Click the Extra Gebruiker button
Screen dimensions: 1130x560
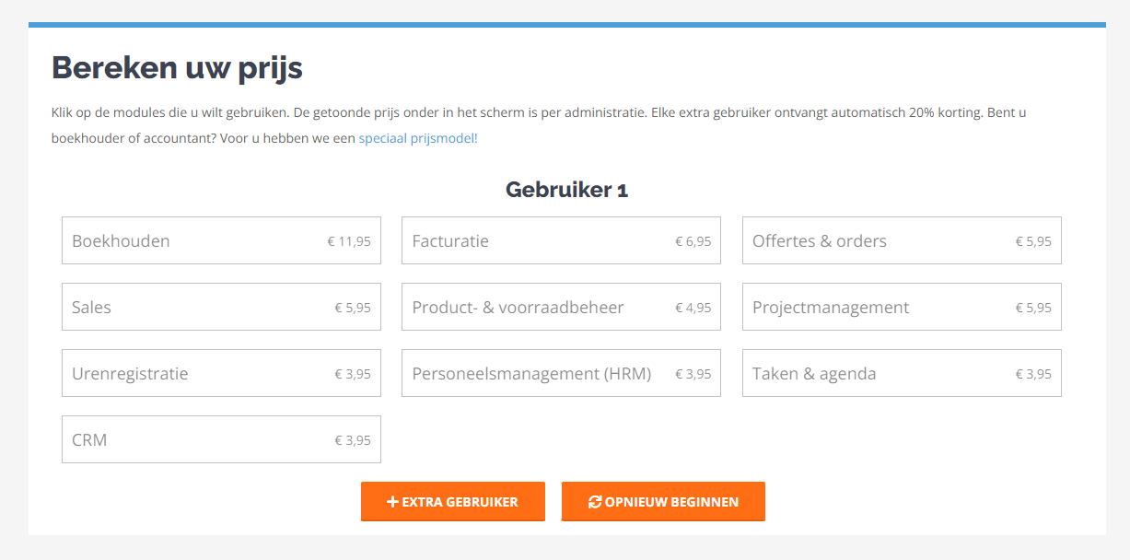coord(452,501)
